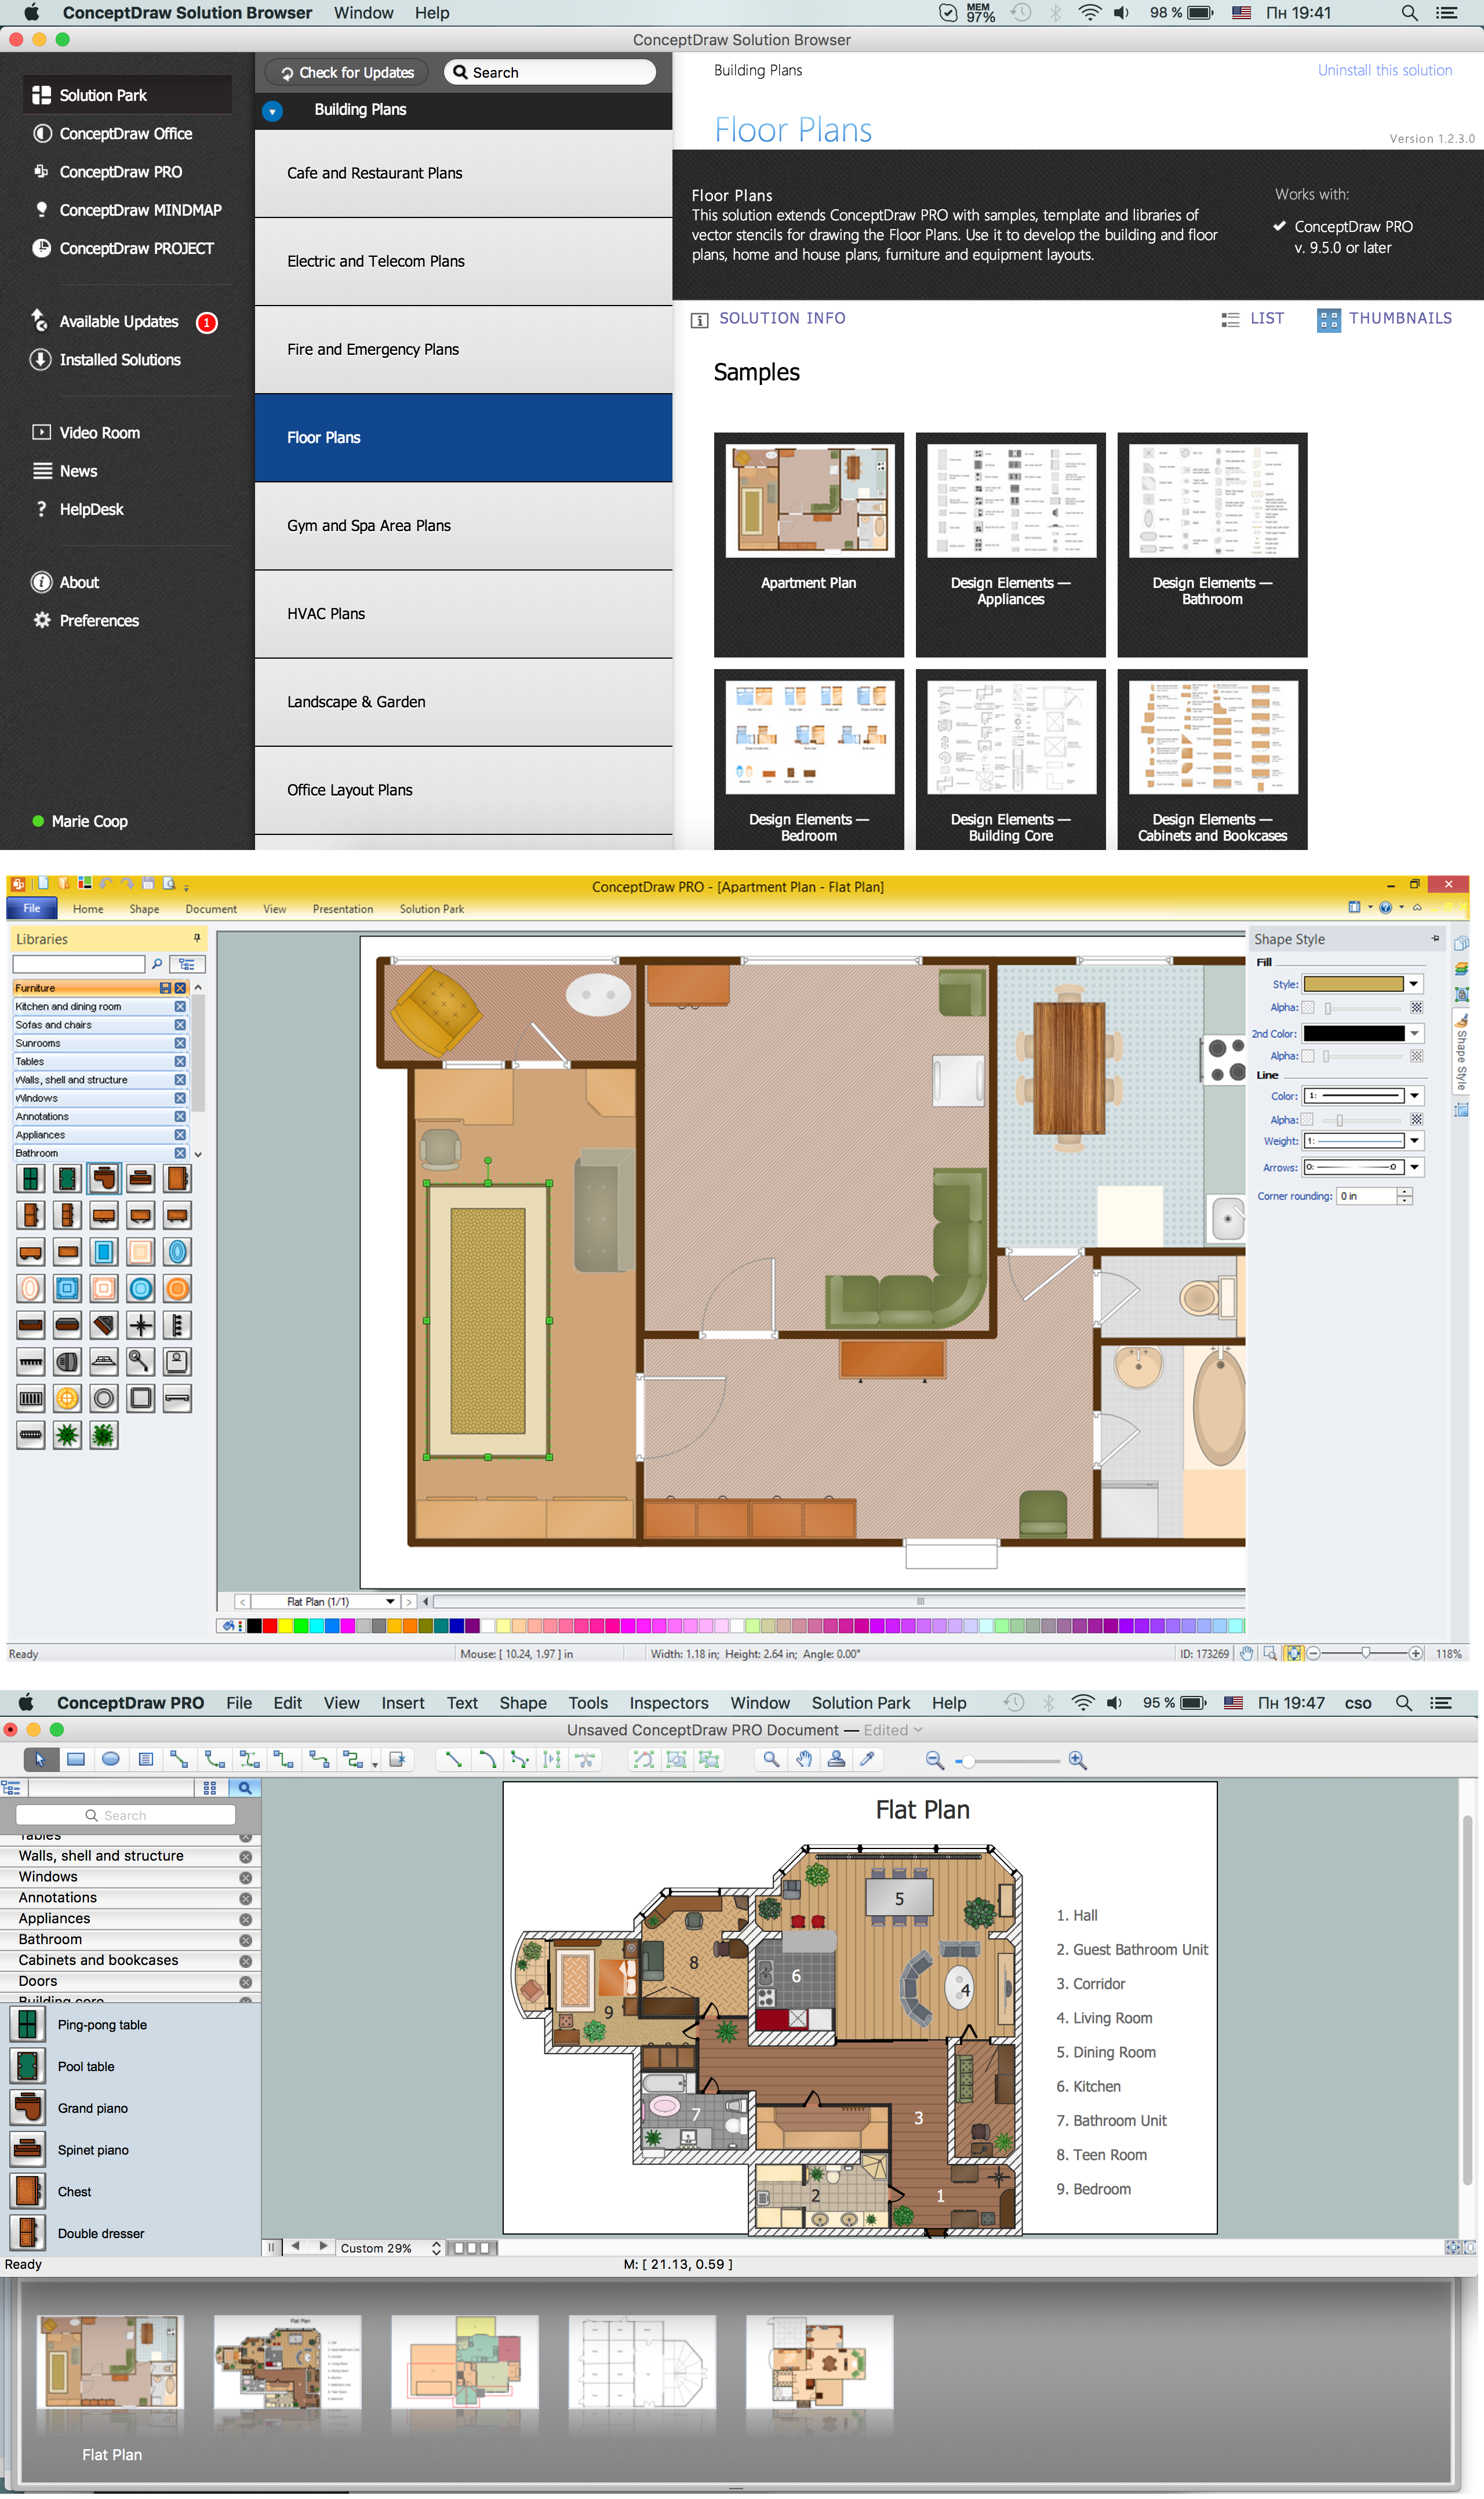Open the Fill Style color dropdown
This screenshot has width=1484, height=2499.
pyautogui.click(x=1413, y=984)
